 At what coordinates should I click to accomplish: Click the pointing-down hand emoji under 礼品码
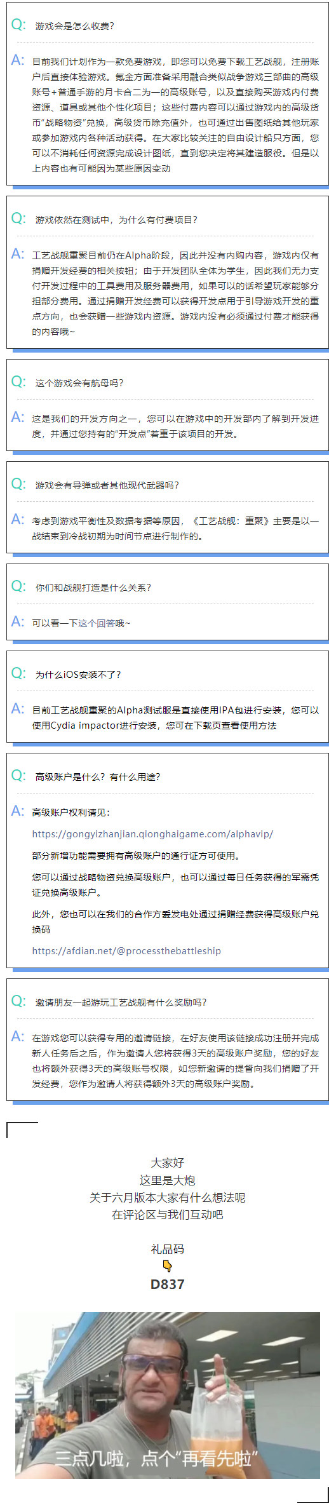pyautogui.click(x=168, y=1266)
